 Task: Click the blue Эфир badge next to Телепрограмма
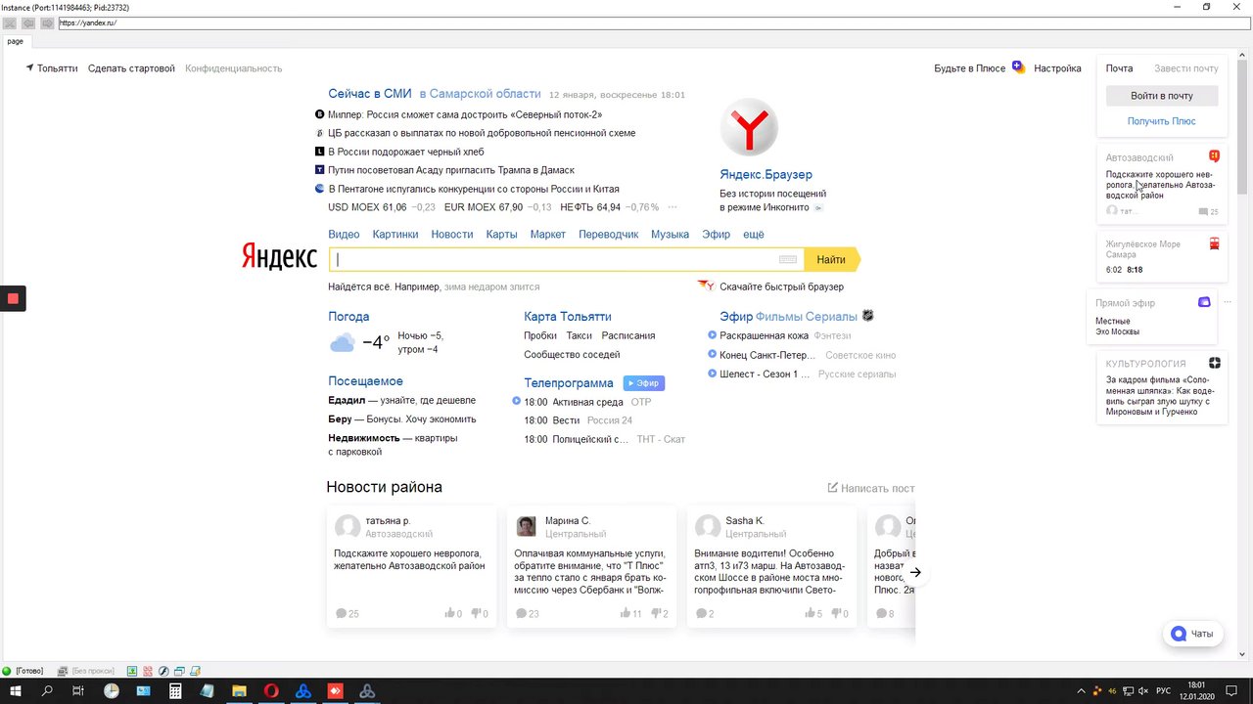pyautogui.click(x=643, y=383)
